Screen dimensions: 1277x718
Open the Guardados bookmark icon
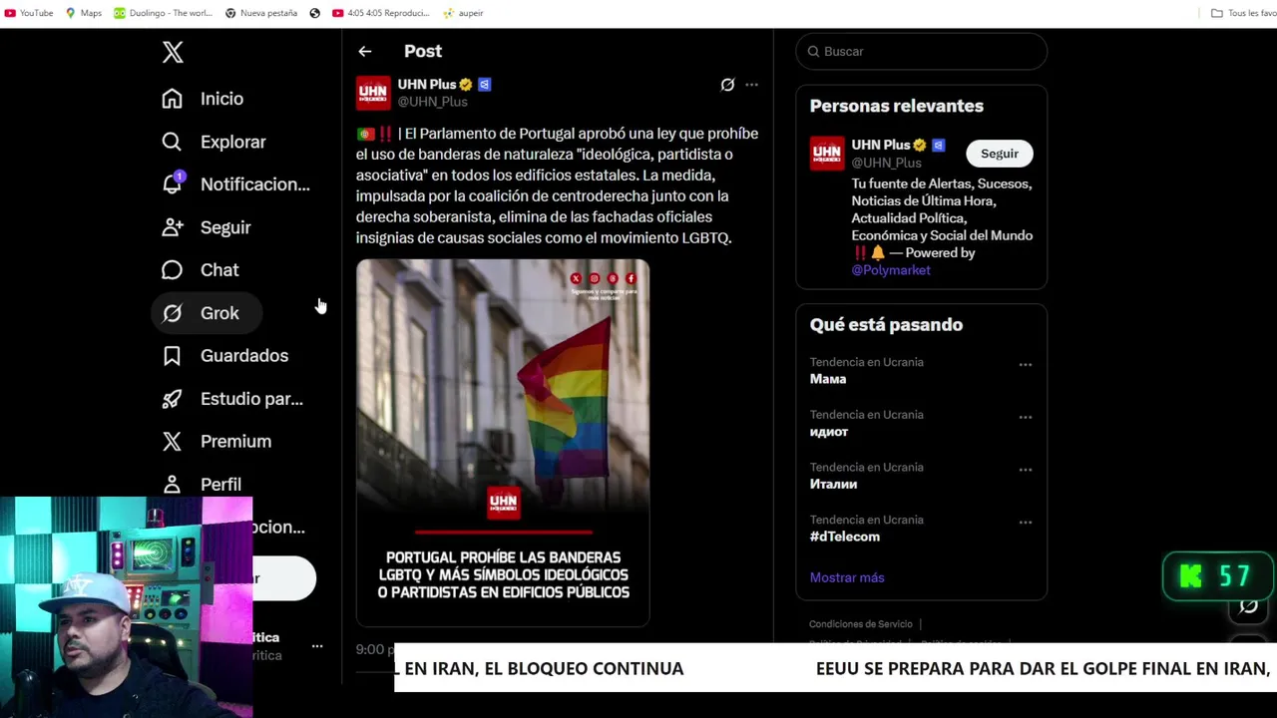[173, 356]
